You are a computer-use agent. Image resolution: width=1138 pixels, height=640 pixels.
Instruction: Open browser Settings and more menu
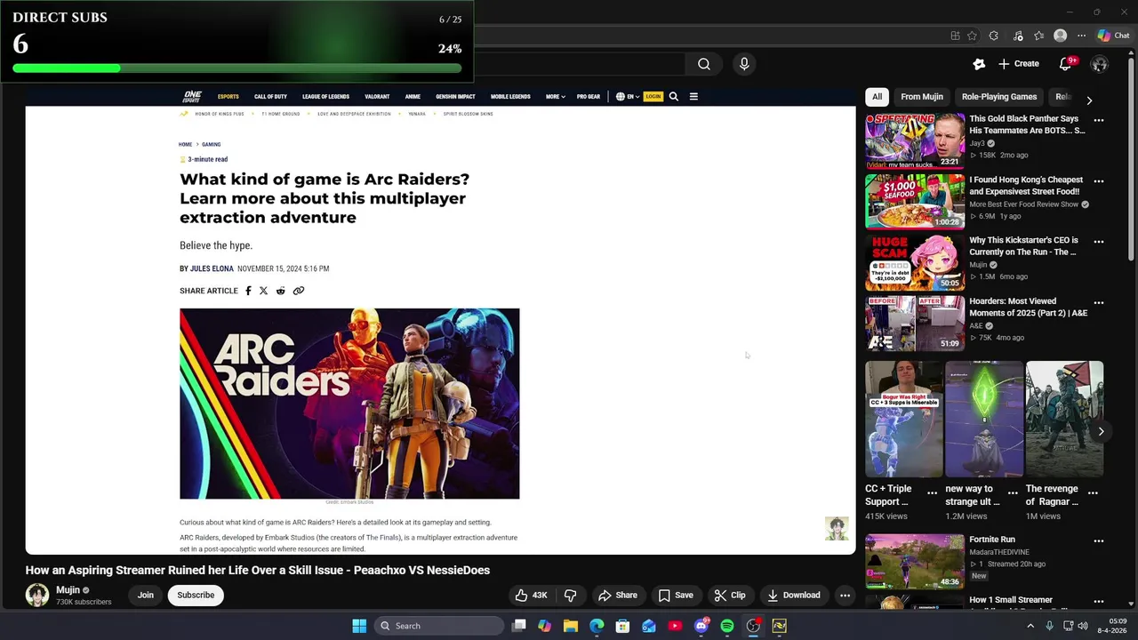[1081, 36]
